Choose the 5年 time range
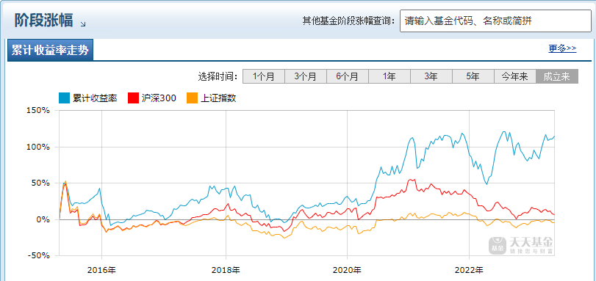The width and height of the screenshot is (596, 281). (x=473, y=76)
